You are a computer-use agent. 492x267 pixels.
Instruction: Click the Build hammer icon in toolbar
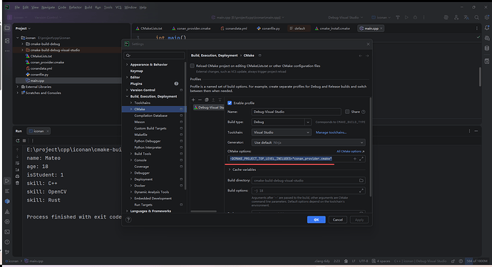coord(398,18)
